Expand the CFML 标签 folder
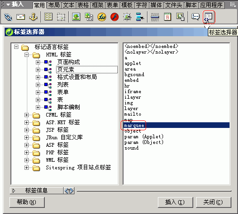Image resolution: width=238 pixels, height=214 pixels. (x=26, y=115)
